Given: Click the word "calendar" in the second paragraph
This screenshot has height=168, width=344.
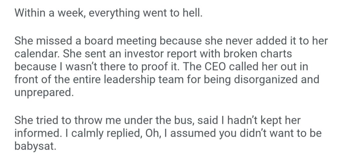Looking at the screenshot, I should coord(36,54).
